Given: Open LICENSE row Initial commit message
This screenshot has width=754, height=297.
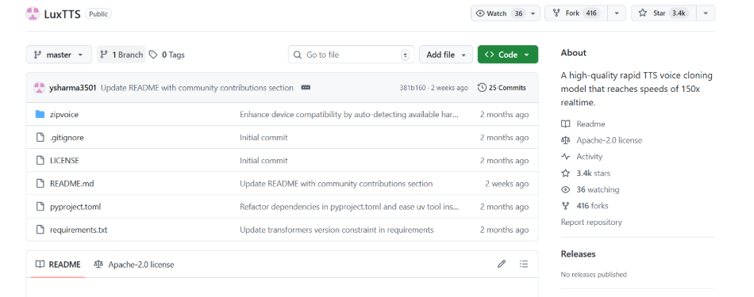Looking at the screenshot, I should pos(264,161).
